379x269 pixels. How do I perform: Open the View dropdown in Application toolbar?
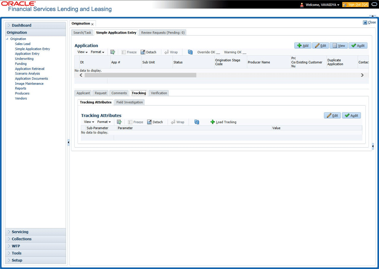(82, 52)
